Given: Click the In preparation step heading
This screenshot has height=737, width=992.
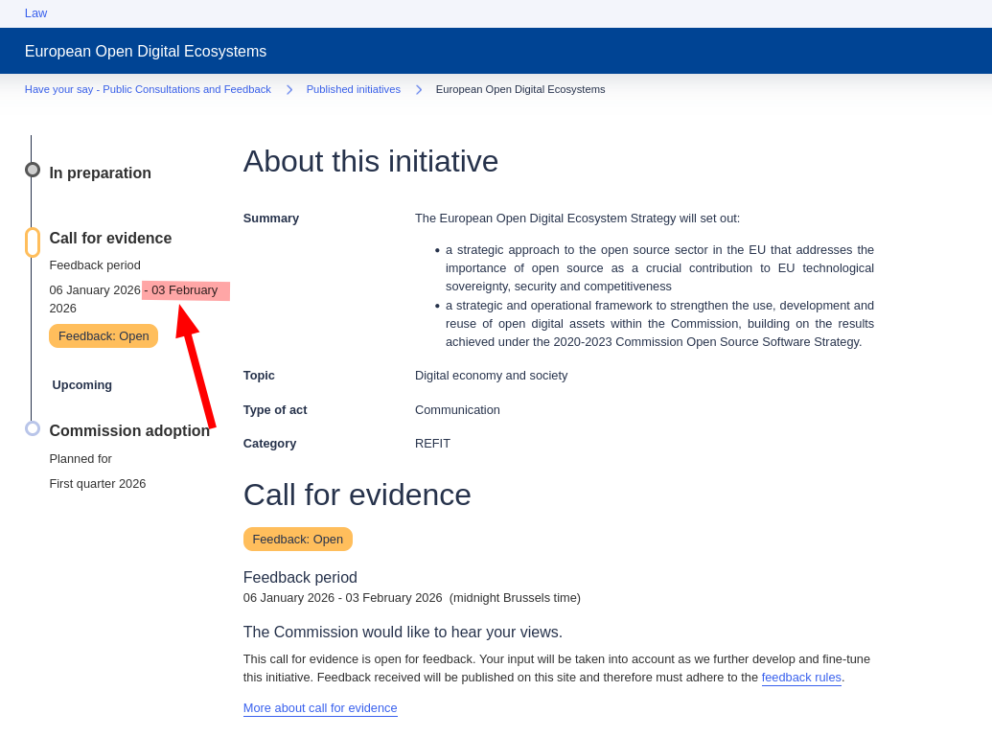Looking at the screenshot, I should click(x=100, y=173).
